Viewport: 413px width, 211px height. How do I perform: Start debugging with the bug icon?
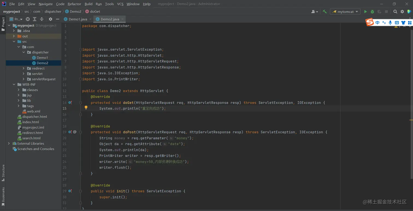point(372,12)
